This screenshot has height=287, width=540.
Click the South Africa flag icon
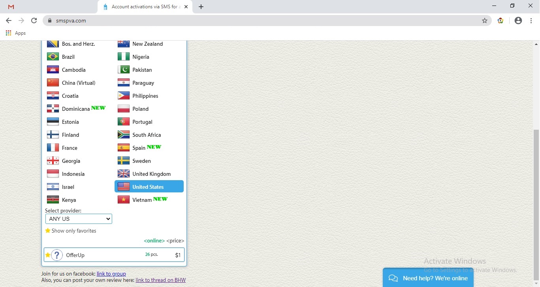point(124,135)
